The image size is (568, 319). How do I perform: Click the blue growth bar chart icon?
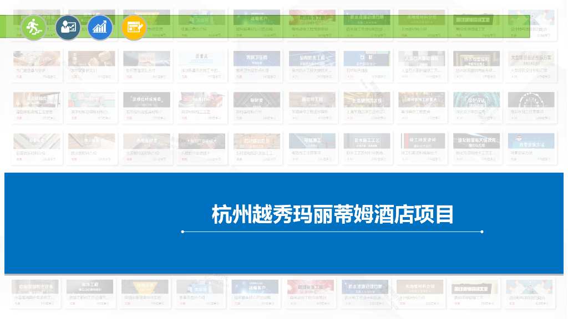100,28
